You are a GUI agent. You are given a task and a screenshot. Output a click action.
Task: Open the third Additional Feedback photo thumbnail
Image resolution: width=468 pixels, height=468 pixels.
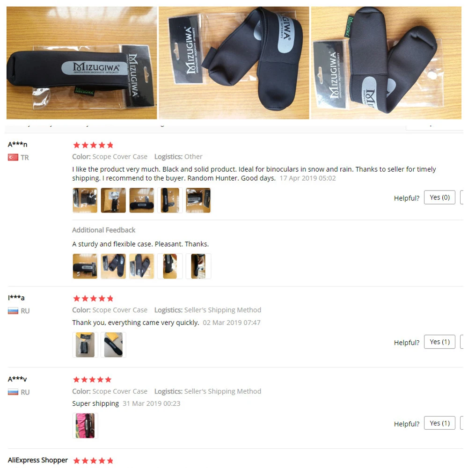coord(141,266)
